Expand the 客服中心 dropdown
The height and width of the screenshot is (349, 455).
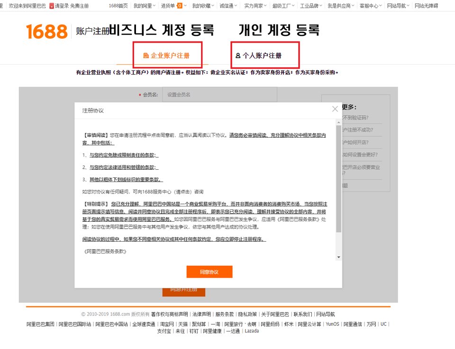coord(371,6)
